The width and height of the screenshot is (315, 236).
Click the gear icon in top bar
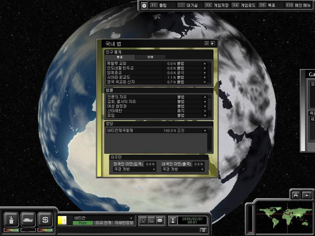(x=144, y=6)
